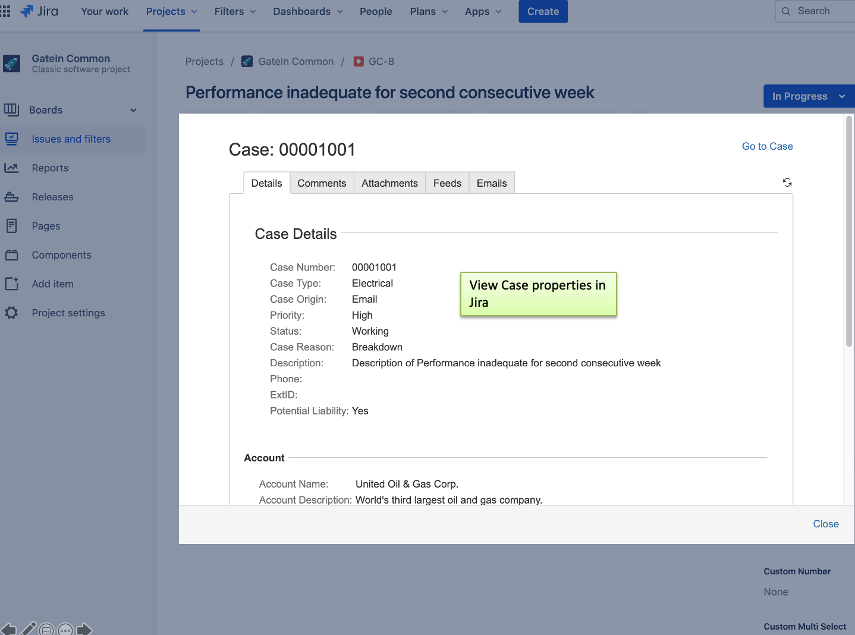855x635 pixels.
Task: Click the Issues and filters icon
Action: (x=11, y=139)
